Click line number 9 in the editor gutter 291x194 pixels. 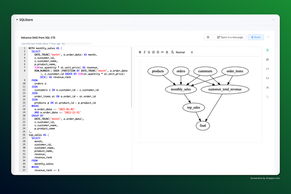point(24,80)
